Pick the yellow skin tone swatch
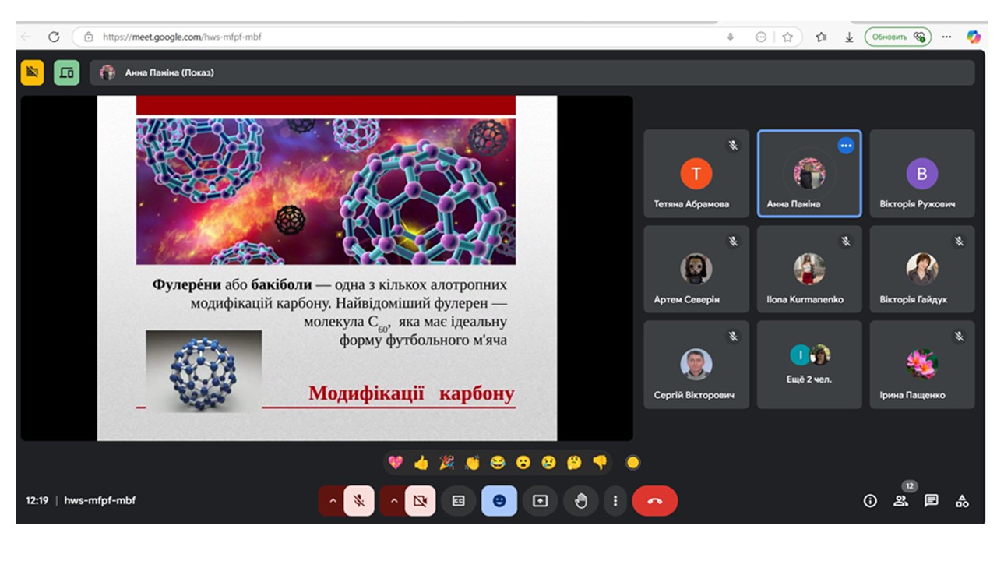This screenshot has height=561, width=997. (x=632, y=463)
